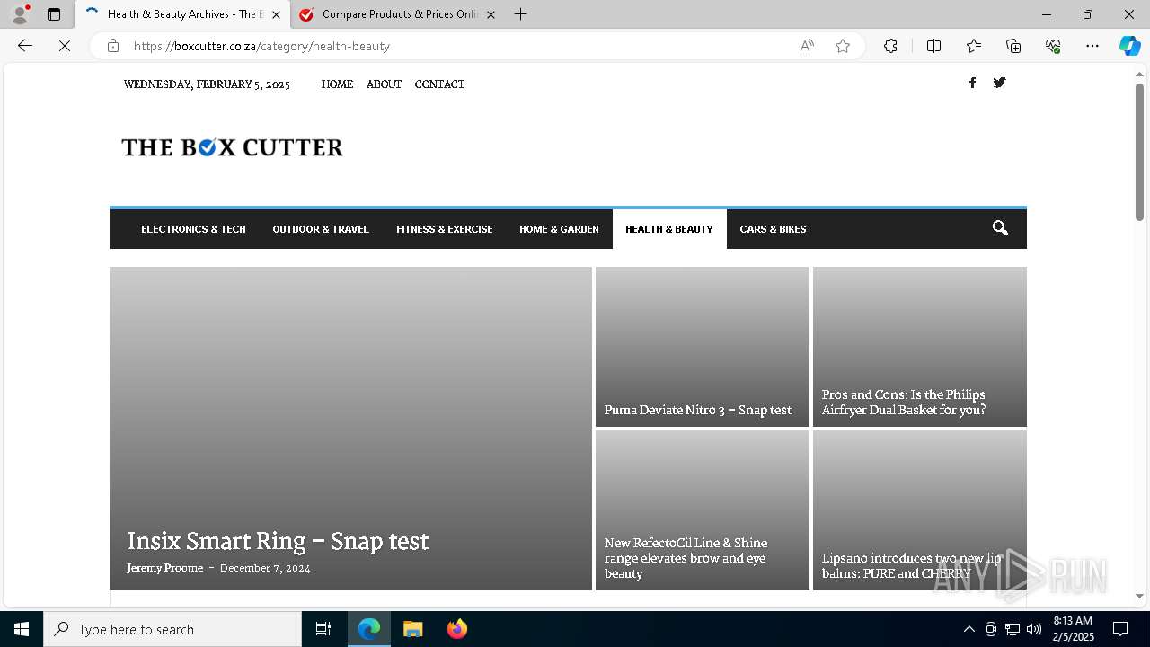
Task: Open Puma Deviate Nitro 3 Snap test
Action: [698, 410]
